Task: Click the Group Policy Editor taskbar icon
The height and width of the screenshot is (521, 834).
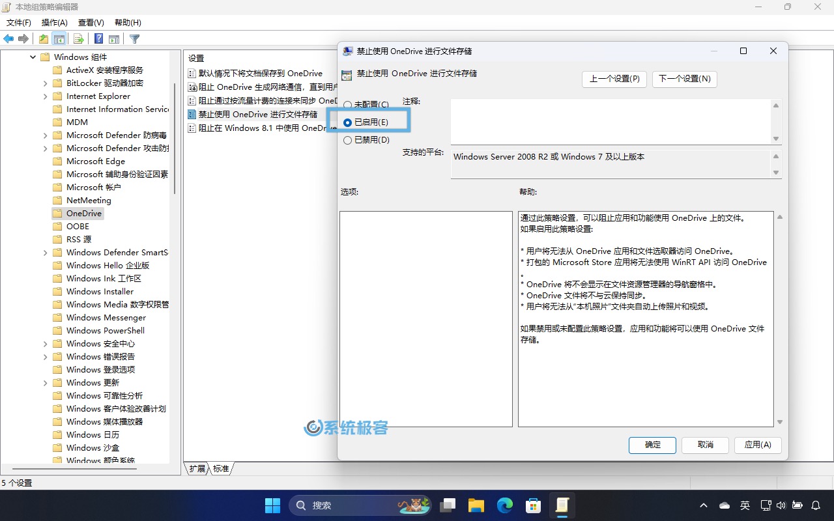Action: coord(562,505)
